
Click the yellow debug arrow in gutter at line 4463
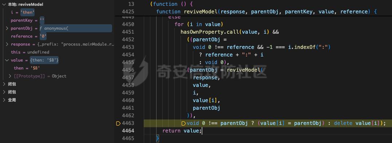coord(119,123)
